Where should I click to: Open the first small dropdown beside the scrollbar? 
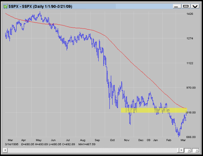coord(188,150)
